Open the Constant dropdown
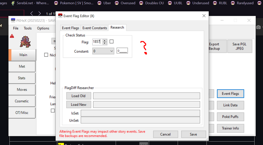This screenshot has width=263, height=145. click(103, 51)
